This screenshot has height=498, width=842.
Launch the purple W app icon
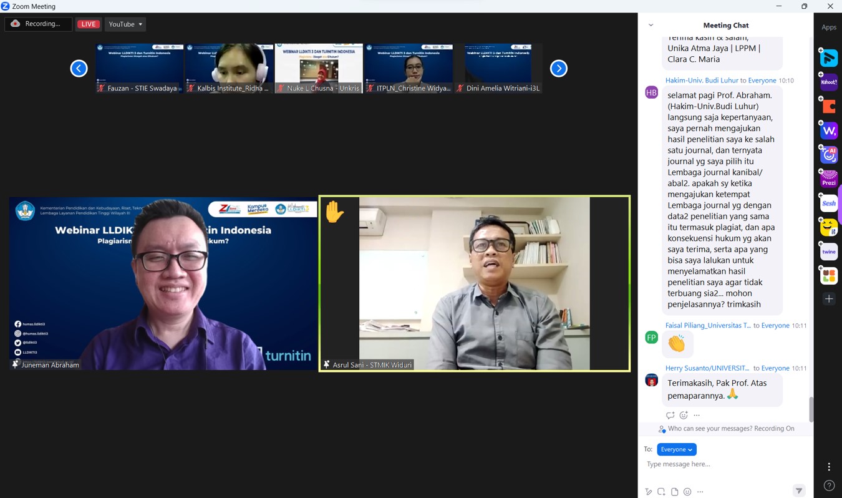(829, 130)
